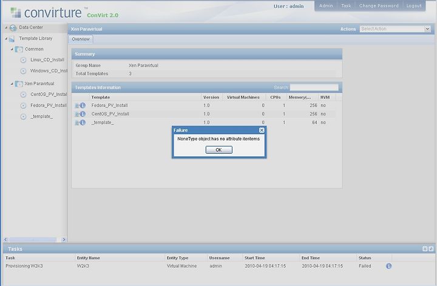
Task: Click the Xen Paravirtual group folder icon
Action: (x=19, y=84)
